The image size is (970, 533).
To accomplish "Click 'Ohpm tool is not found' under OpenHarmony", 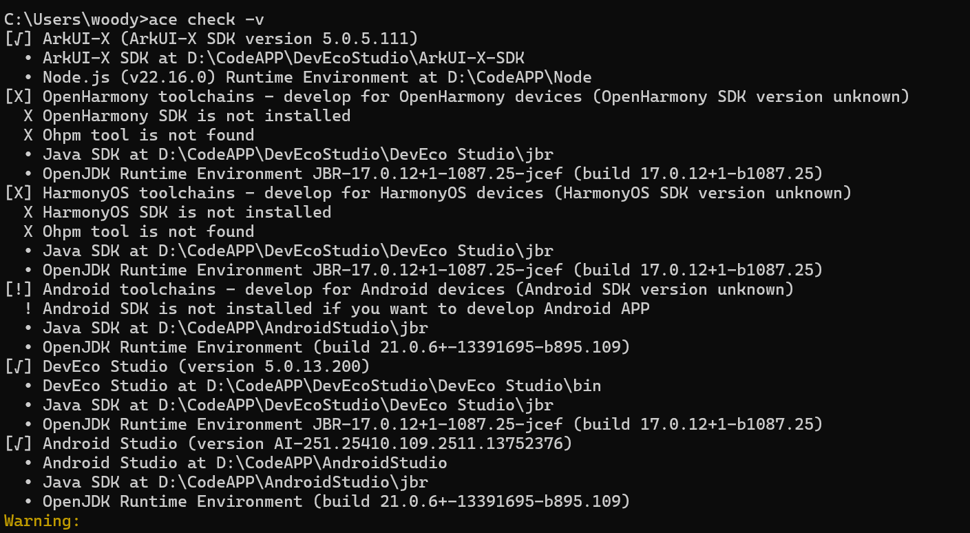I will click(148, 135).
